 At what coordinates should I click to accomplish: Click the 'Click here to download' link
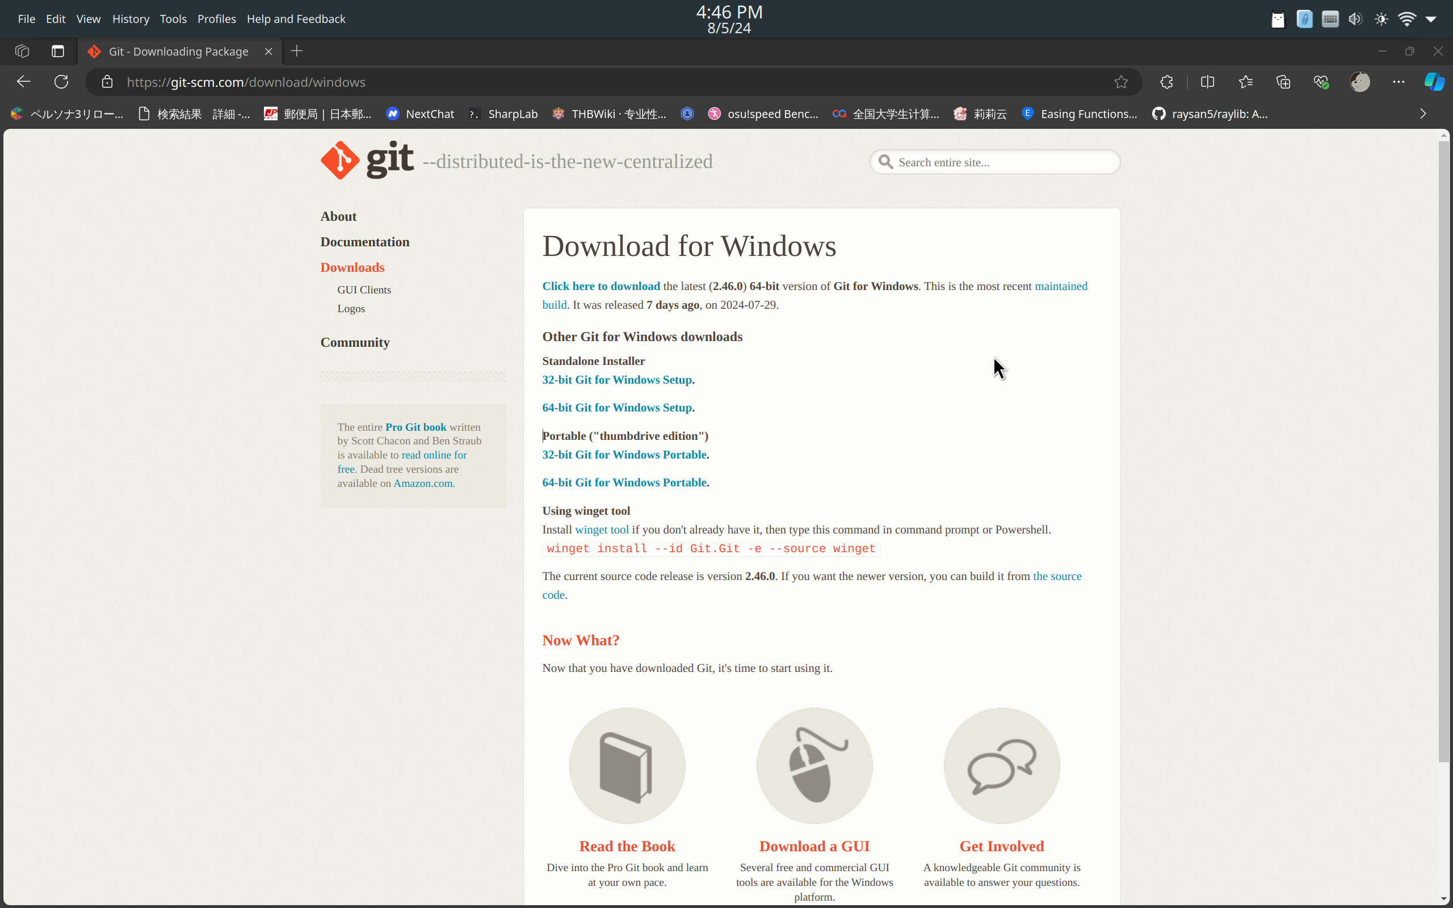(600, 286)
